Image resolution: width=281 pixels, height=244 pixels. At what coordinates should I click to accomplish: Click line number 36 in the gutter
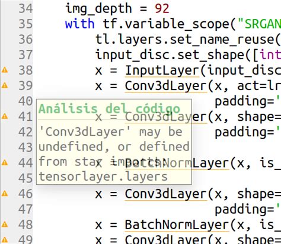tap(25, 40)
